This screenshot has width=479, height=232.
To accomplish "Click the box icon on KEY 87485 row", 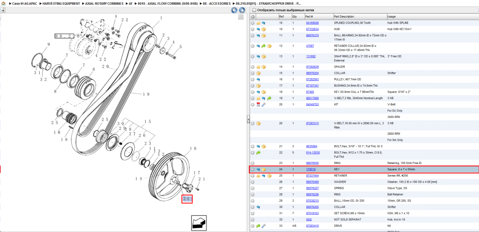I will coord(263,92).
